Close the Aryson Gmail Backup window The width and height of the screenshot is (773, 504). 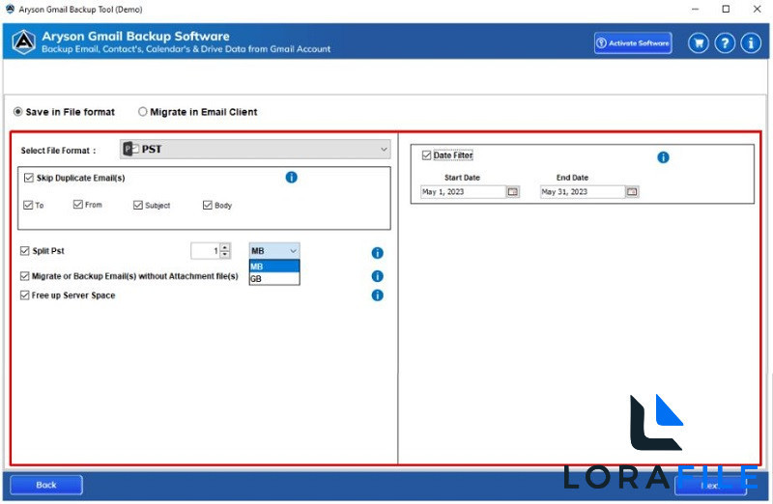(x=758, y=9)
